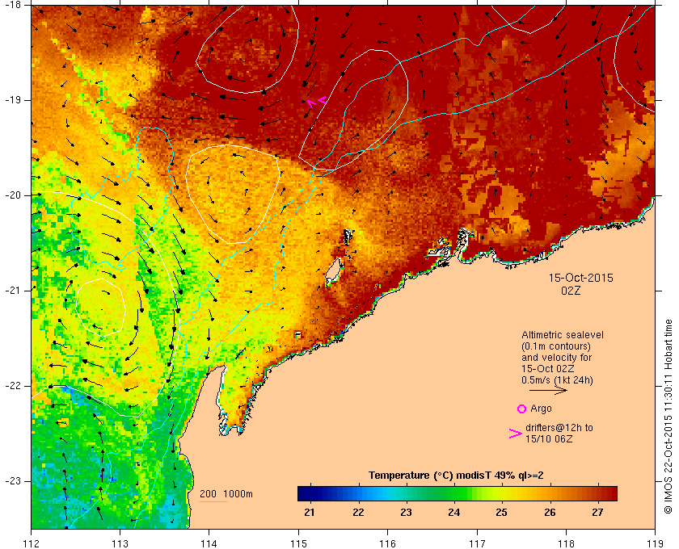This screenshot has width=679, height=549.
Task: Click longitude axis label '113'
Action: coord(120,543)
